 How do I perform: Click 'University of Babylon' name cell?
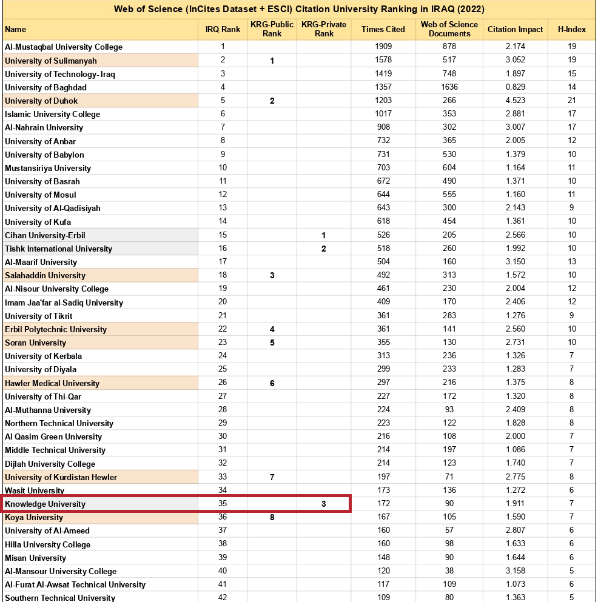(x=101, y=155)
